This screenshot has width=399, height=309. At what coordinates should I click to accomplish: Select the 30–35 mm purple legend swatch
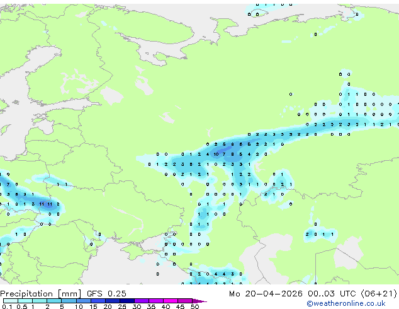point(141,301)
